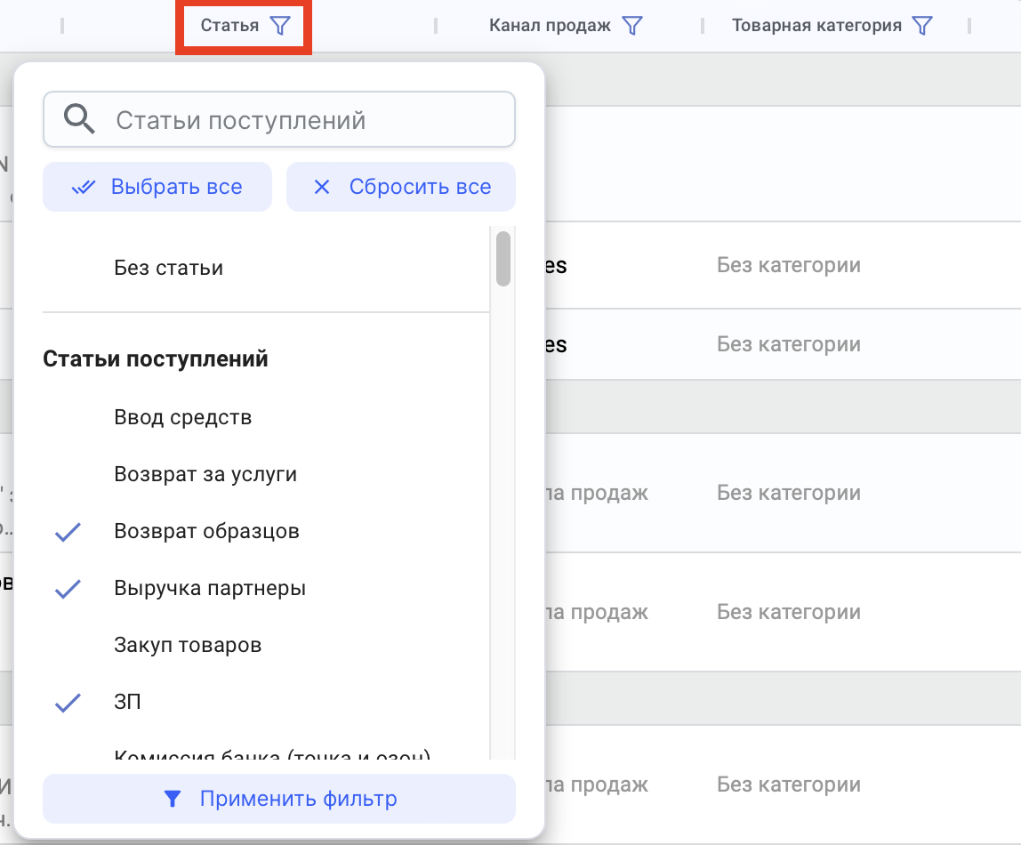Click the filter funnel icon next to Статья
This screenshot has height=845, width=1021.
click(x=280, y=26)
